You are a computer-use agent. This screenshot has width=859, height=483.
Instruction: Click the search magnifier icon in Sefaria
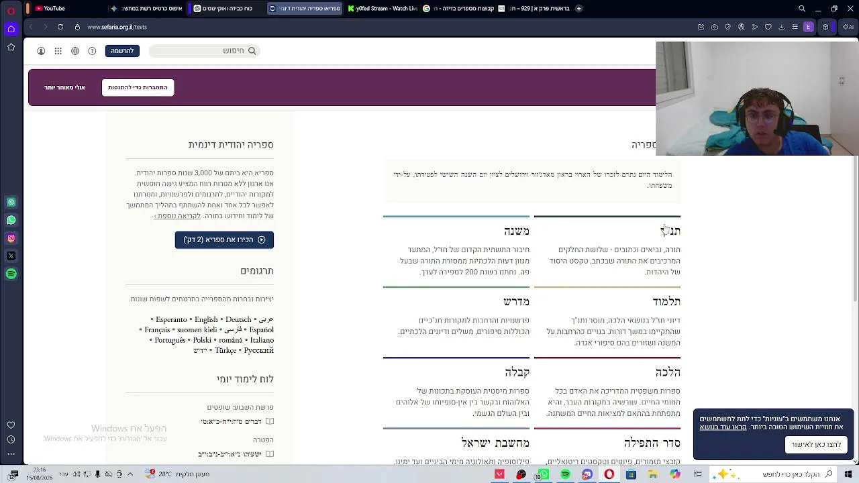[x=252, y=51]
